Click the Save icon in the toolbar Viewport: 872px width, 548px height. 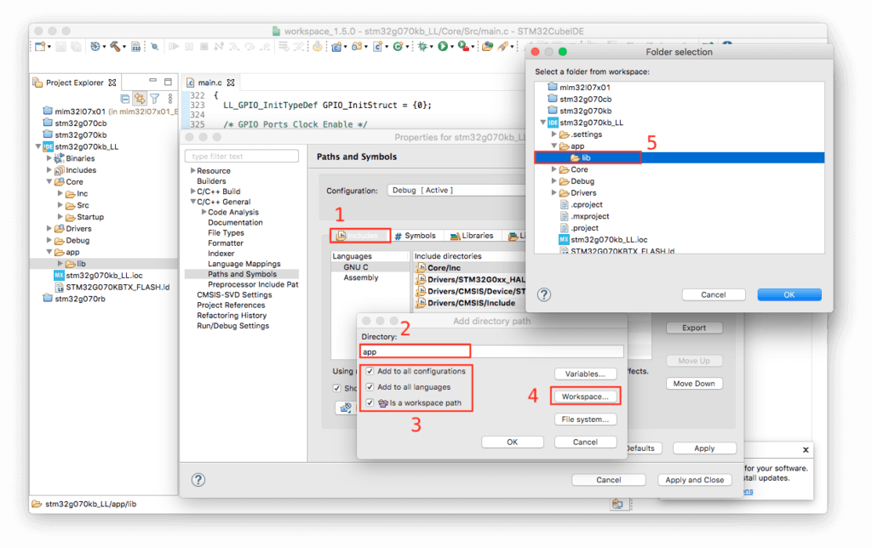coord(61,47)
